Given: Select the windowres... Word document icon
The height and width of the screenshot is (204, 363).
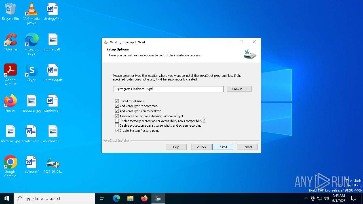Looking at the screenshot, I should [53, 103].
